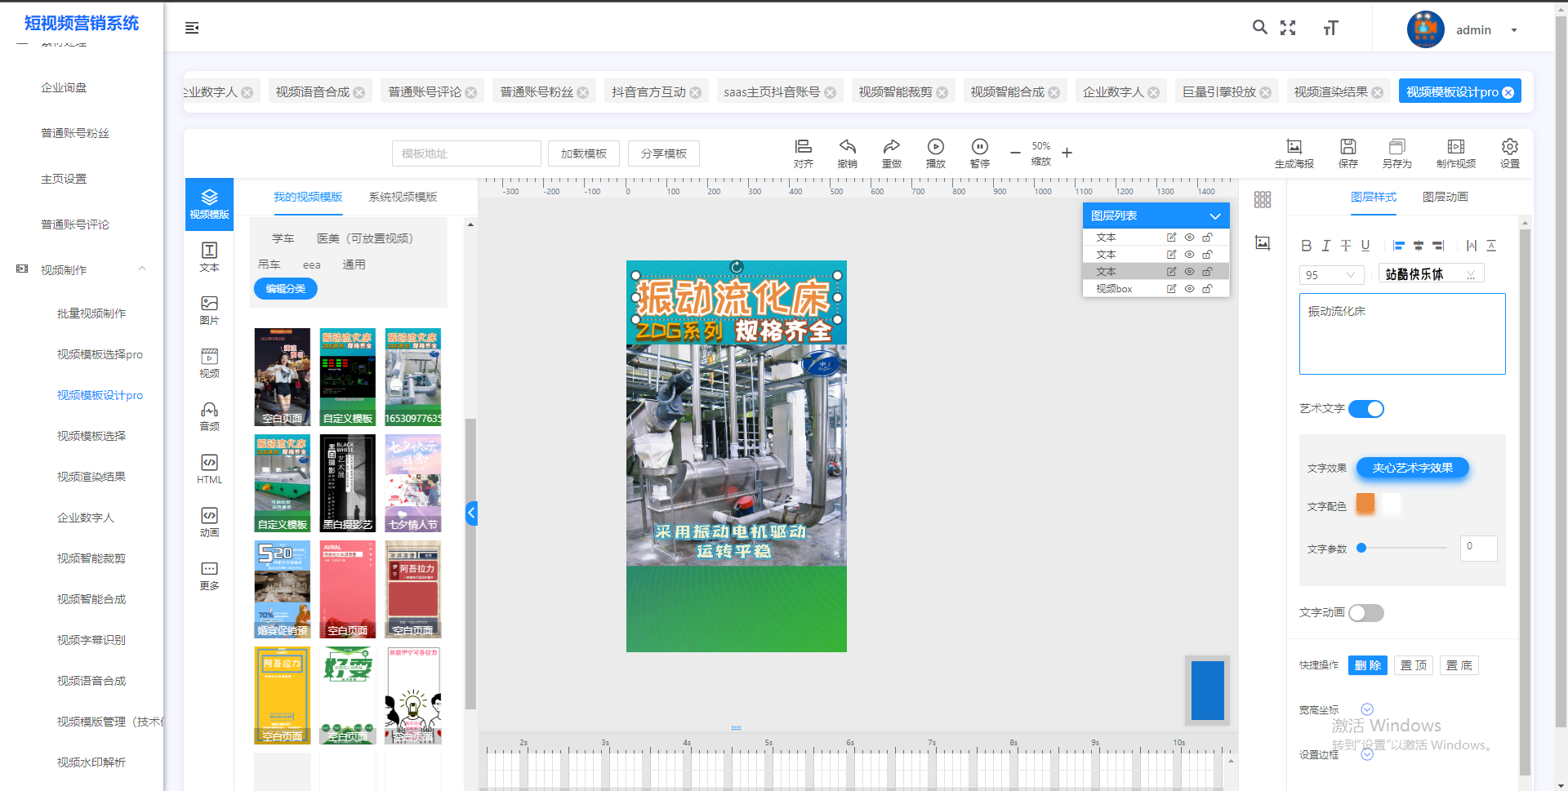Click 制作视频 make video icon

[1455, 153]
